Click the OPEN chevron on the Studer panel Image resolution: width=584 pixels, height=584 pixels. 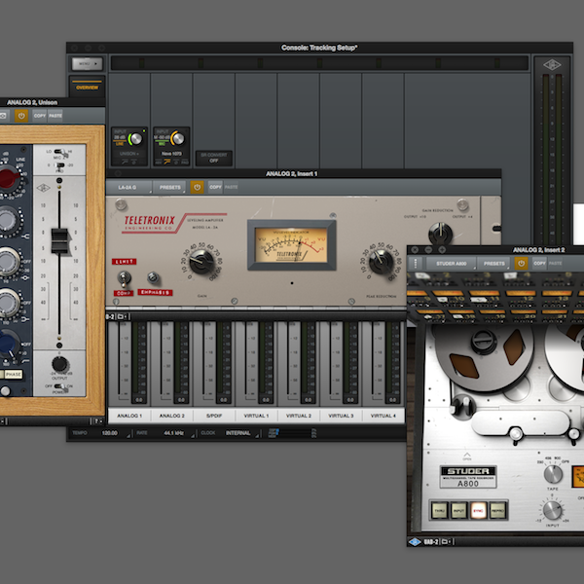(467, 456)
